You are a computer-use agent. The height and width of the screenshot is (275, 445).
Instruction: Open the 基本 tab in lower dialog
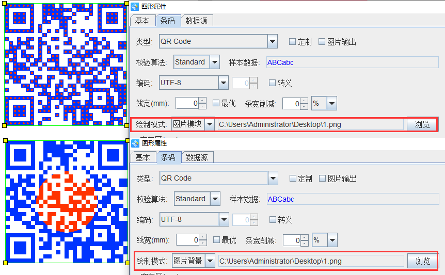(x=144, y=157)
